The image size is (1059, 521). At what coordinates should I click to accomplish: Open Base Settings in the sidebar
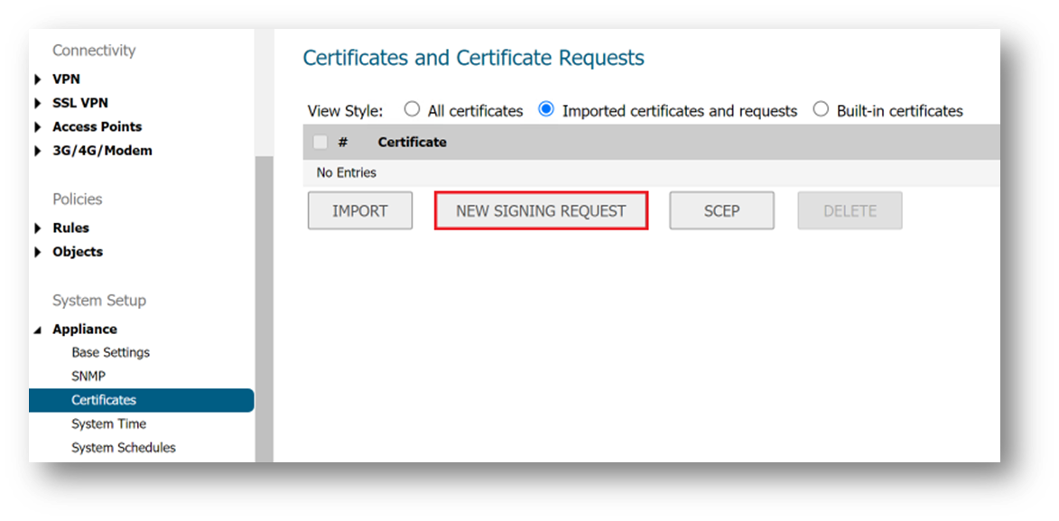click(x=110, y=352)
